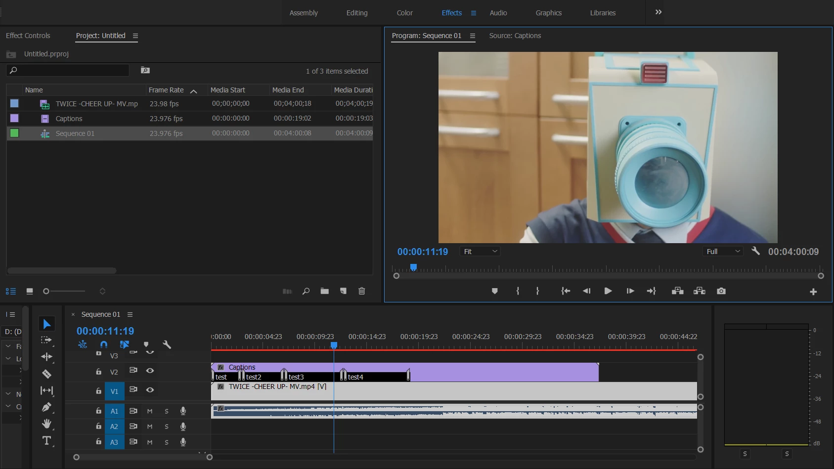
Task: Create a new bin in Project panel
Action: 324,291
